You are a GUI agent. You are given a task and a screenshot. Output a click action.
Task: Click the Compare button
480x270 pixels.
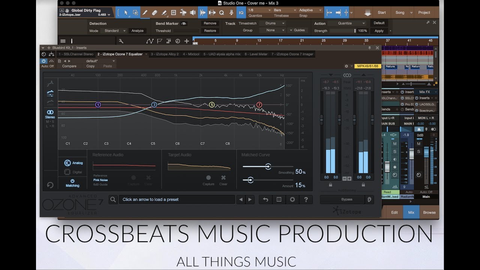[69, 66]
